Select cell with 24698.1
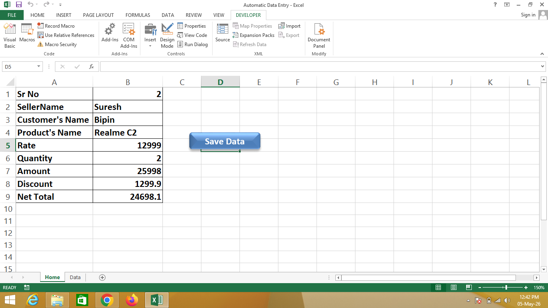The height and width of the screenshot is (308, 548). click(128, 197)
